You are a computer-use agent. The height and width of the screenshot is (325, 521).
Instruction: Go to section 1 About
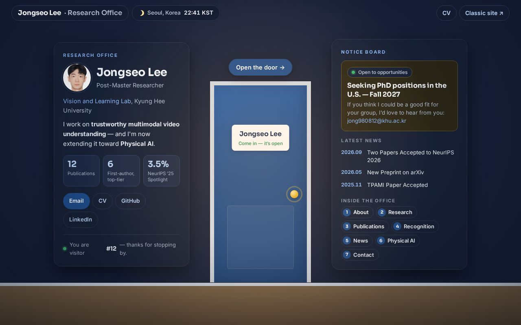[357, 212]
